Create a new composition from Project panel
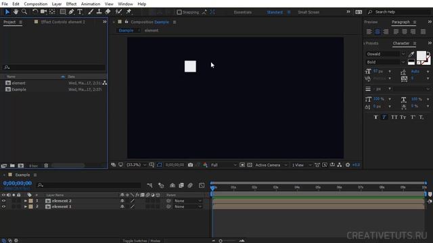Screen dimensions: 433x243 pyautogui.click(x=21, y=165)
